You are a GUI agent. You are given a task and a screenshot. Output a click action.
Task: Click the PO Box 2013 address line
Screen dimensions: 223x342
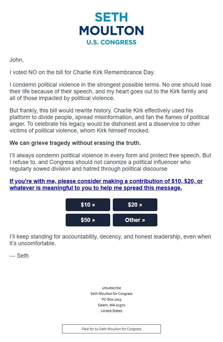pyautogui.click(x=111, y=299)
